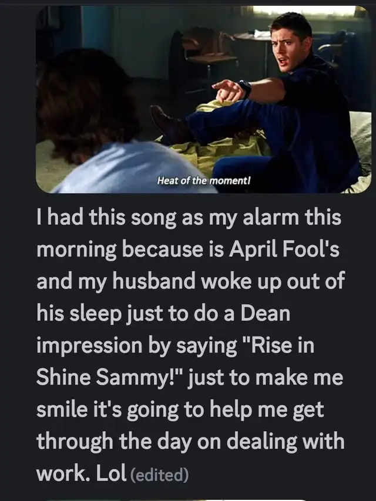Click the pointing finger in the image

click(222, 85)
